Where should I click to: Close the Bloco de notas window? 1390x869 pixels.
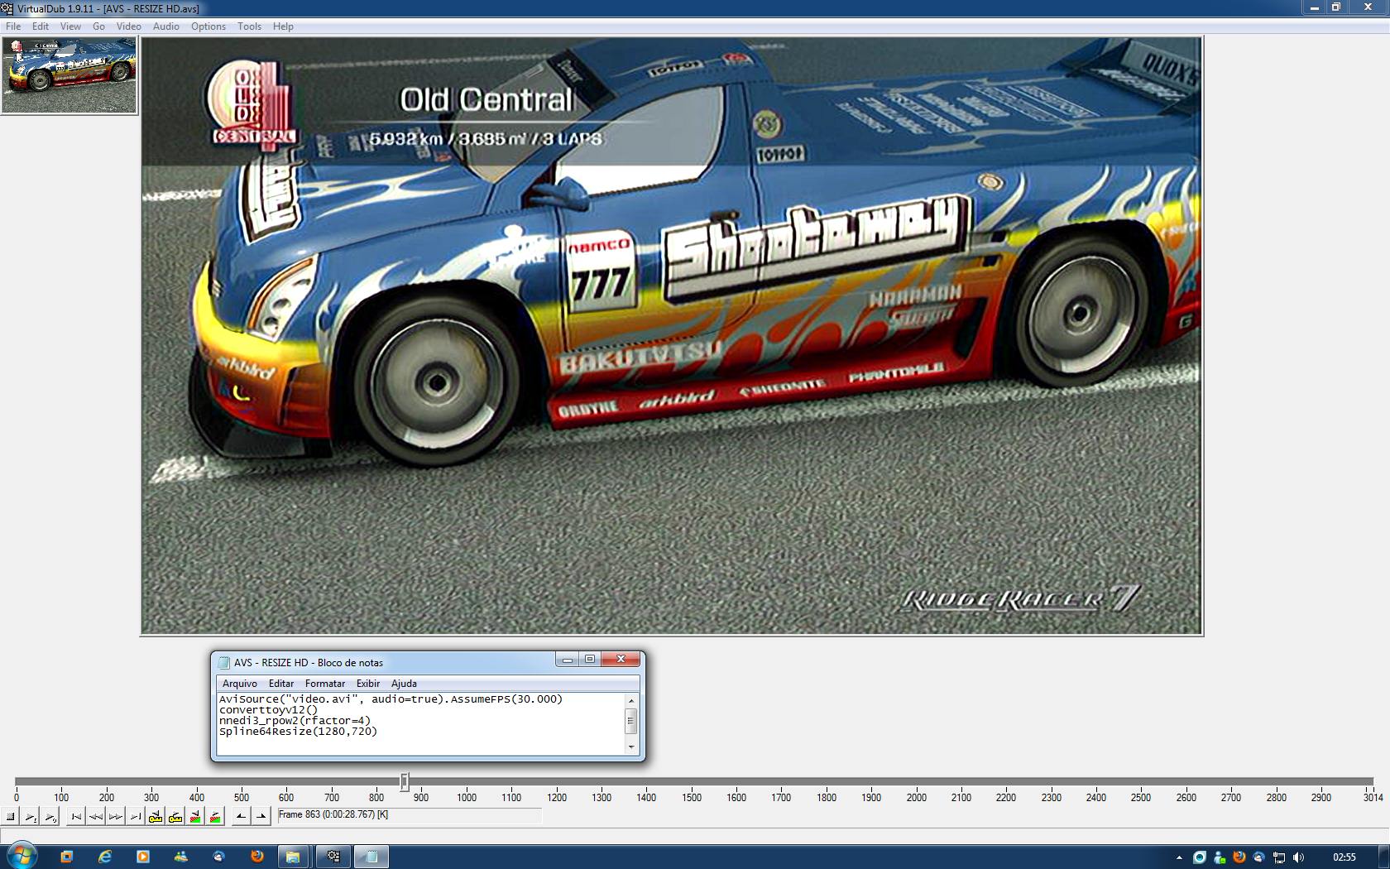(x=621, y=660)
